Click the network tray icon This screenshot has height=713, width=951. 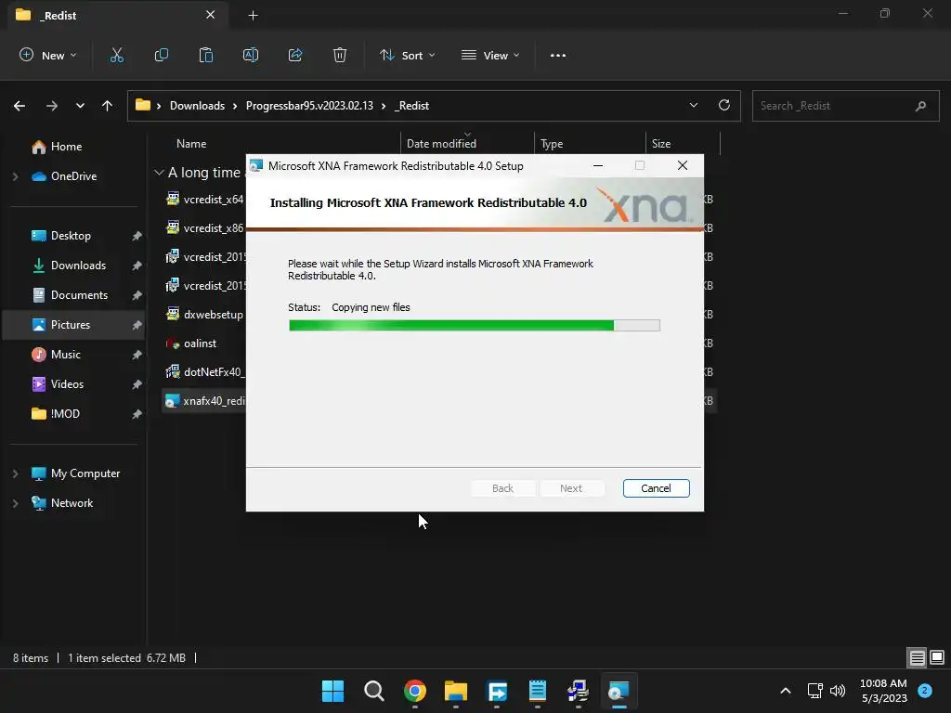click(814, 691)
